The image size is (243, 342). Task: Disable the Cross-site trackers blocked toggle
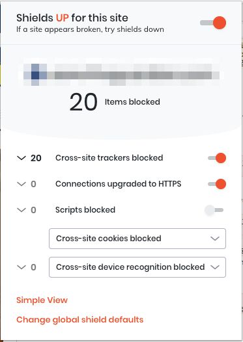[217, 158]
